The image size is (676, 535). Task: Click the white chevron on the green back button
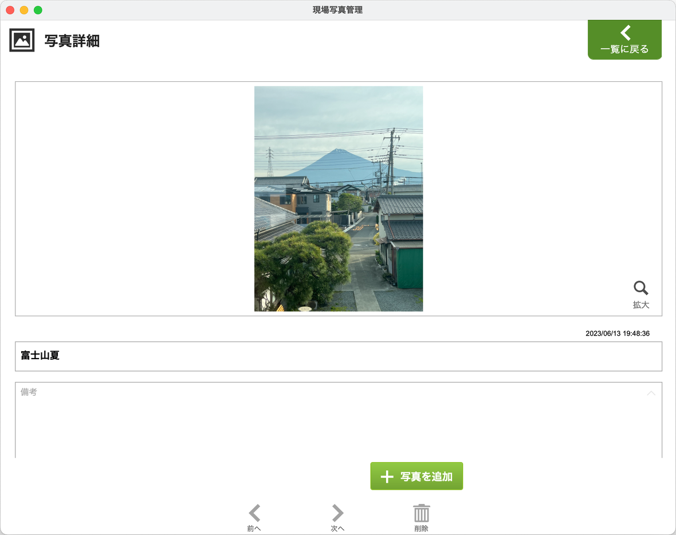626,33
